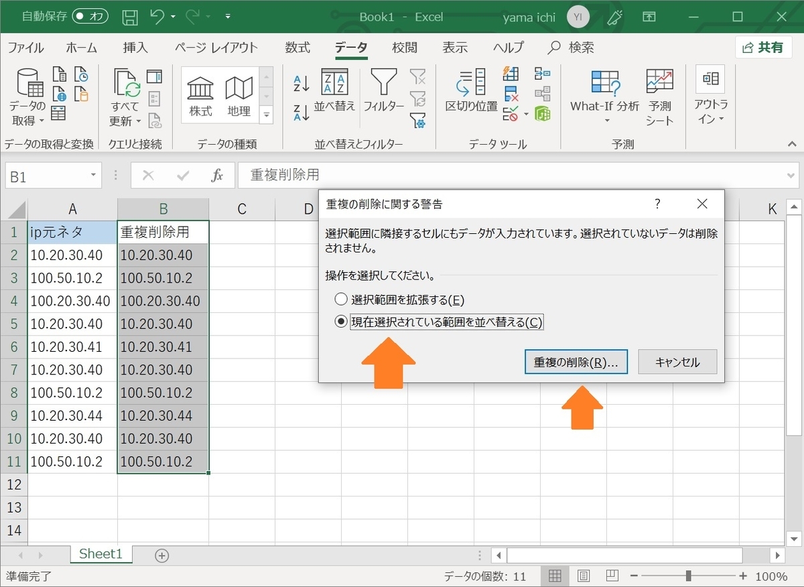The width and height of the screenshot is (804, 587).
Task: Click inside the formula bar
Action: (x=469, y=175)
